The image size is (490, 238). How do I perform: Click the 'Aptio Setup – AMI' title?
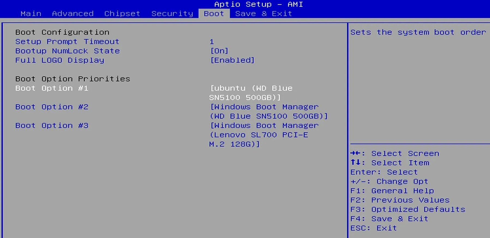(x=258, y=4)
